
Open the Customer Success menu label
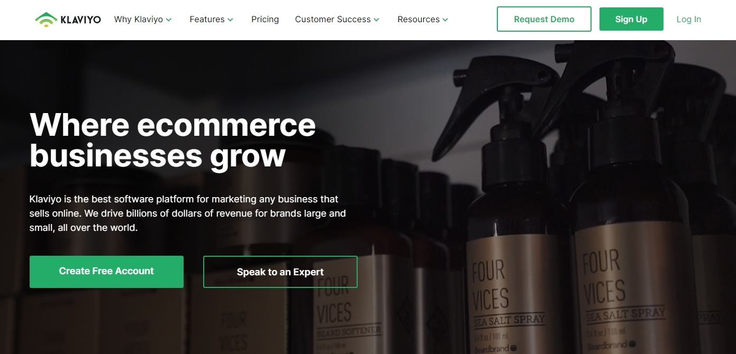(x=333, y=20)
